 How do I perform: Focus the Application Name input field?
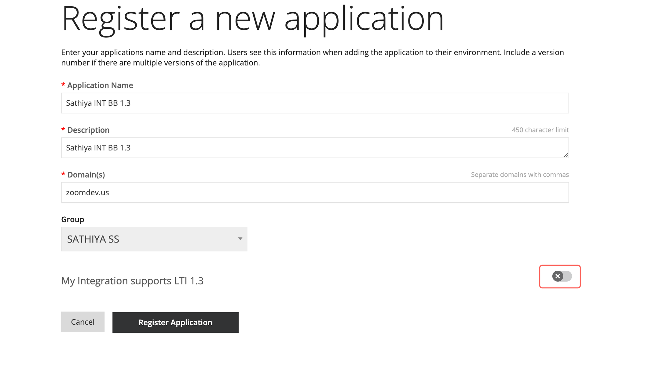coord(315,103)
